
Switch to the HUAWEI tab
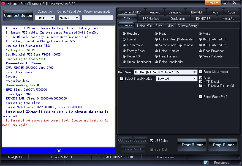click(x=195, y=12)
